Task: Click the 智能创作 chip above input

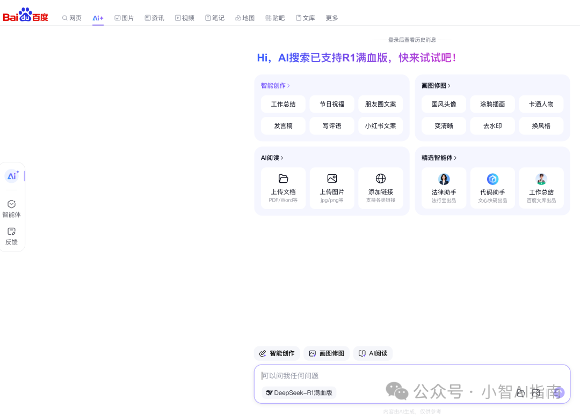Action: coord(277,353)
